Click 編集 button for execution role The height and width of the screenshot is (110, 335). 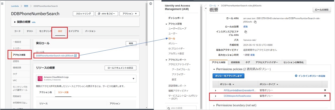point(131,43)
